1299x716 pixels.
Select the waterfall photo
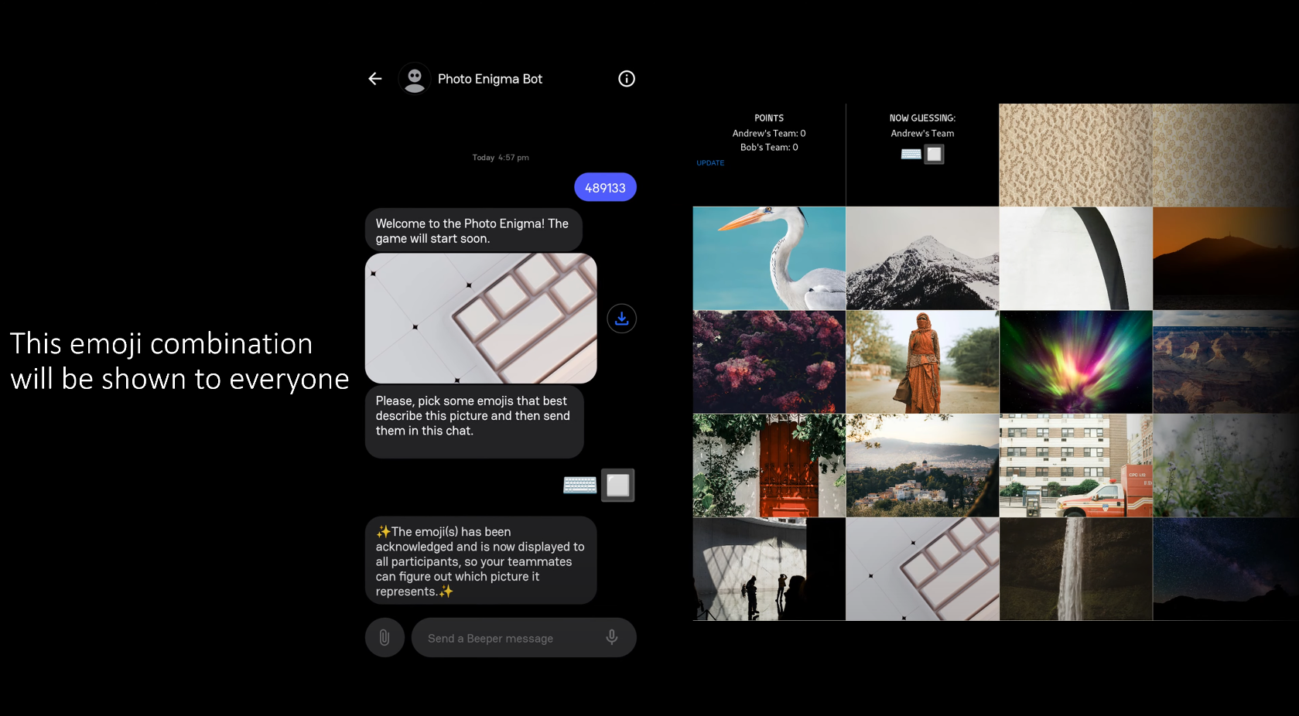[1075, 569]
